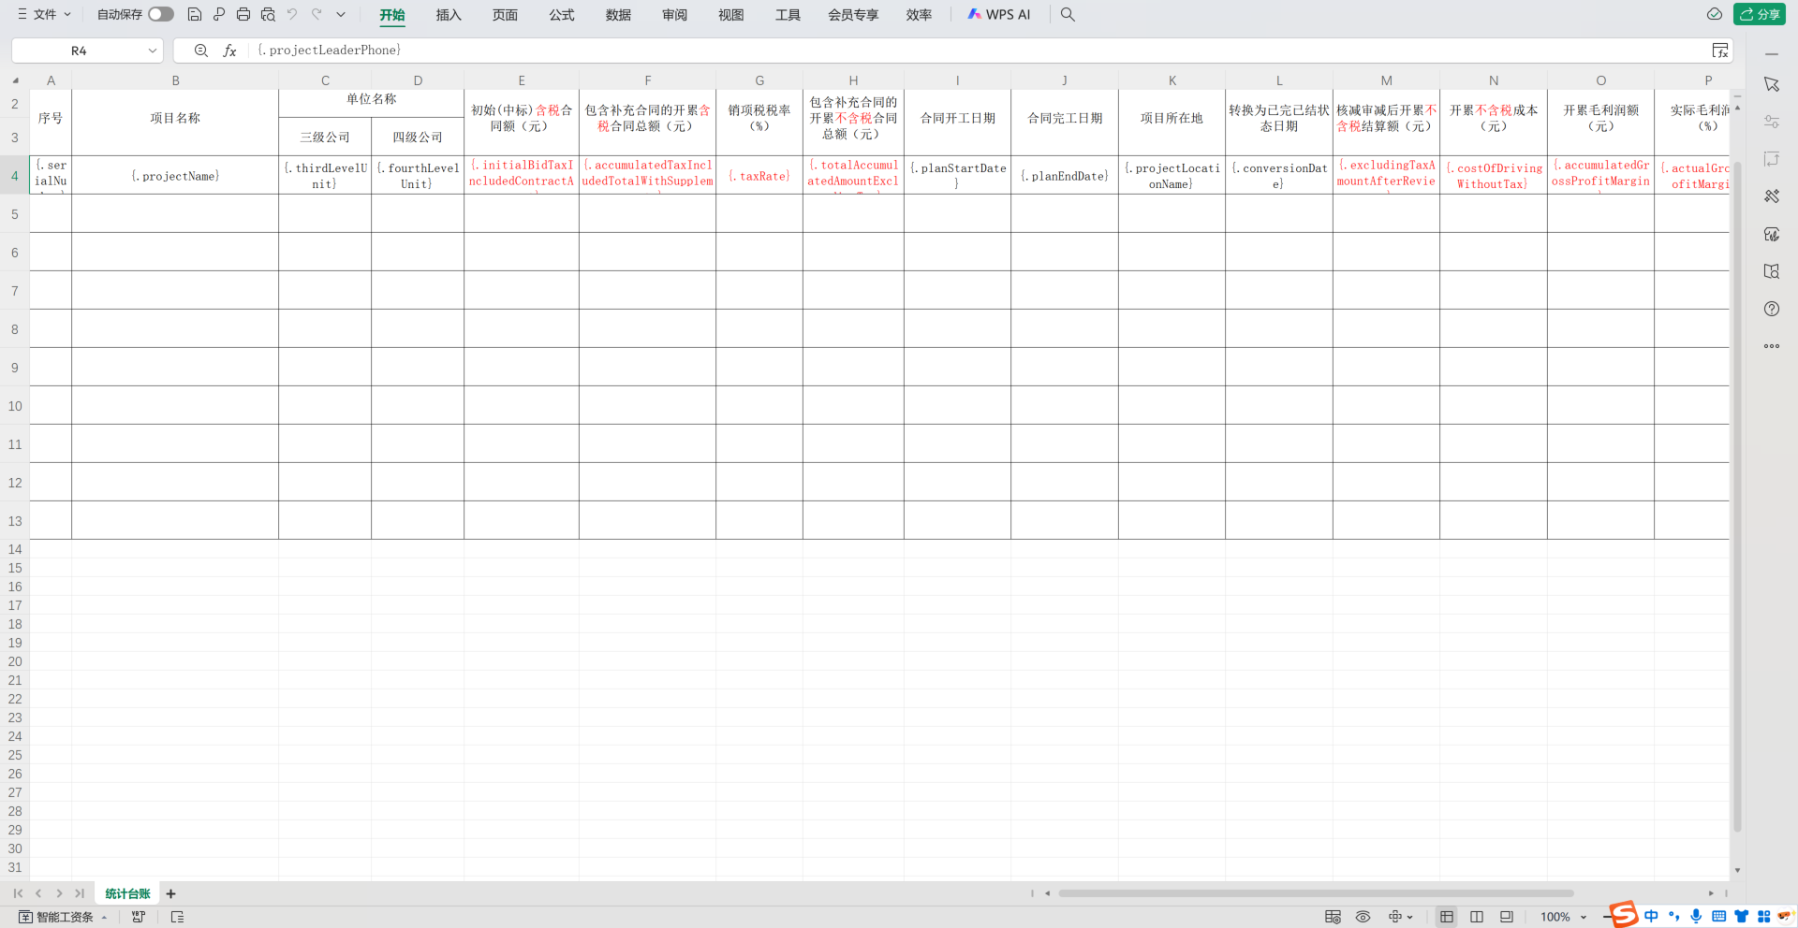Image resolution: width=1798 pixels, height=928 pixels.
Task: Open the 效率 tab
Action: tap(919, 15)
